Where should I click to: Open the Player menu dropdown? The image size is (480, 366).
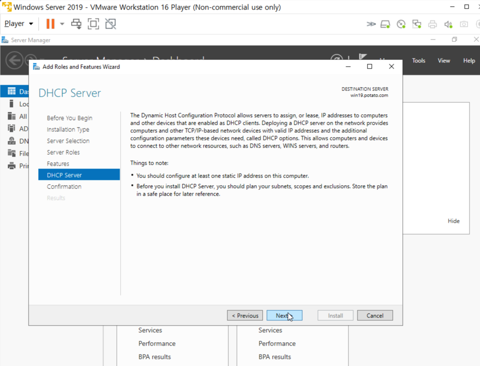[x=19, y=23]
